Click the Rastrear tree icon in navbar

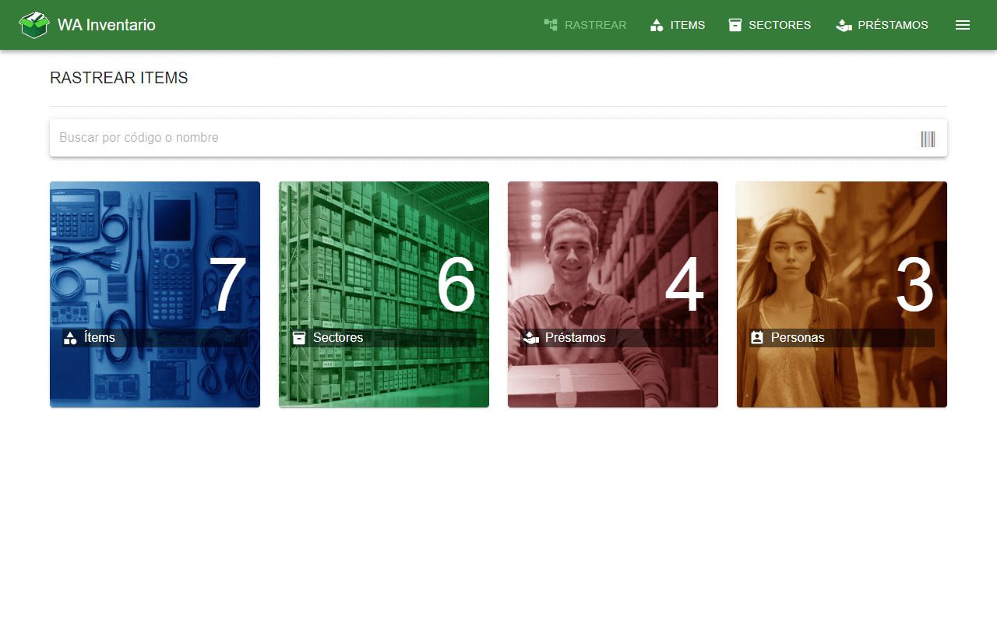pyautogui.click(x=551, y=25)
